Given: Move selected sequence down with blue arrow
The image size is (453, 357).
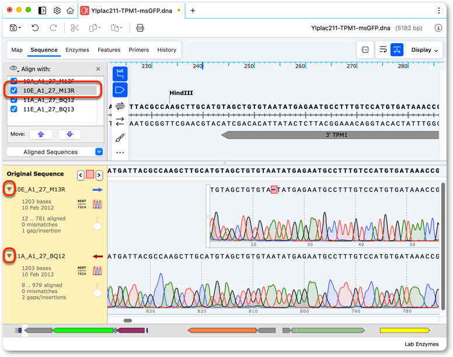Looking at the screenshot, I should [x=69, y=134].
